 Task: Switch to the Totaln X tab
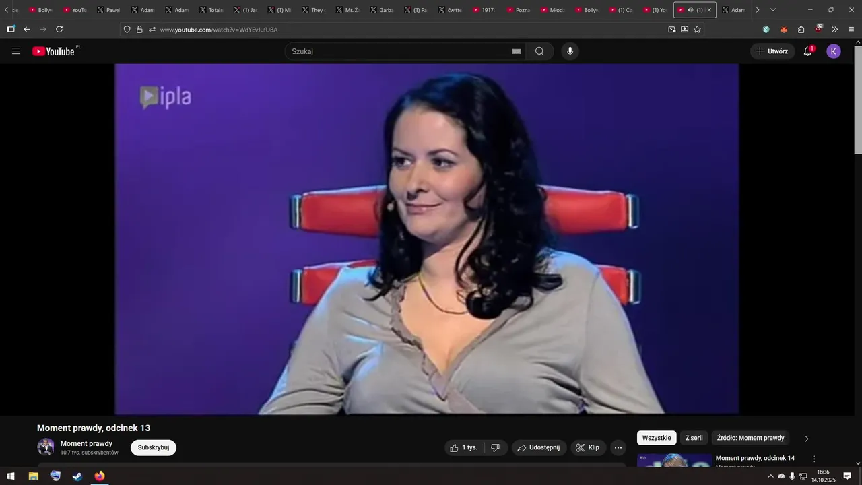pyautogui.click(x=210, y=10)
